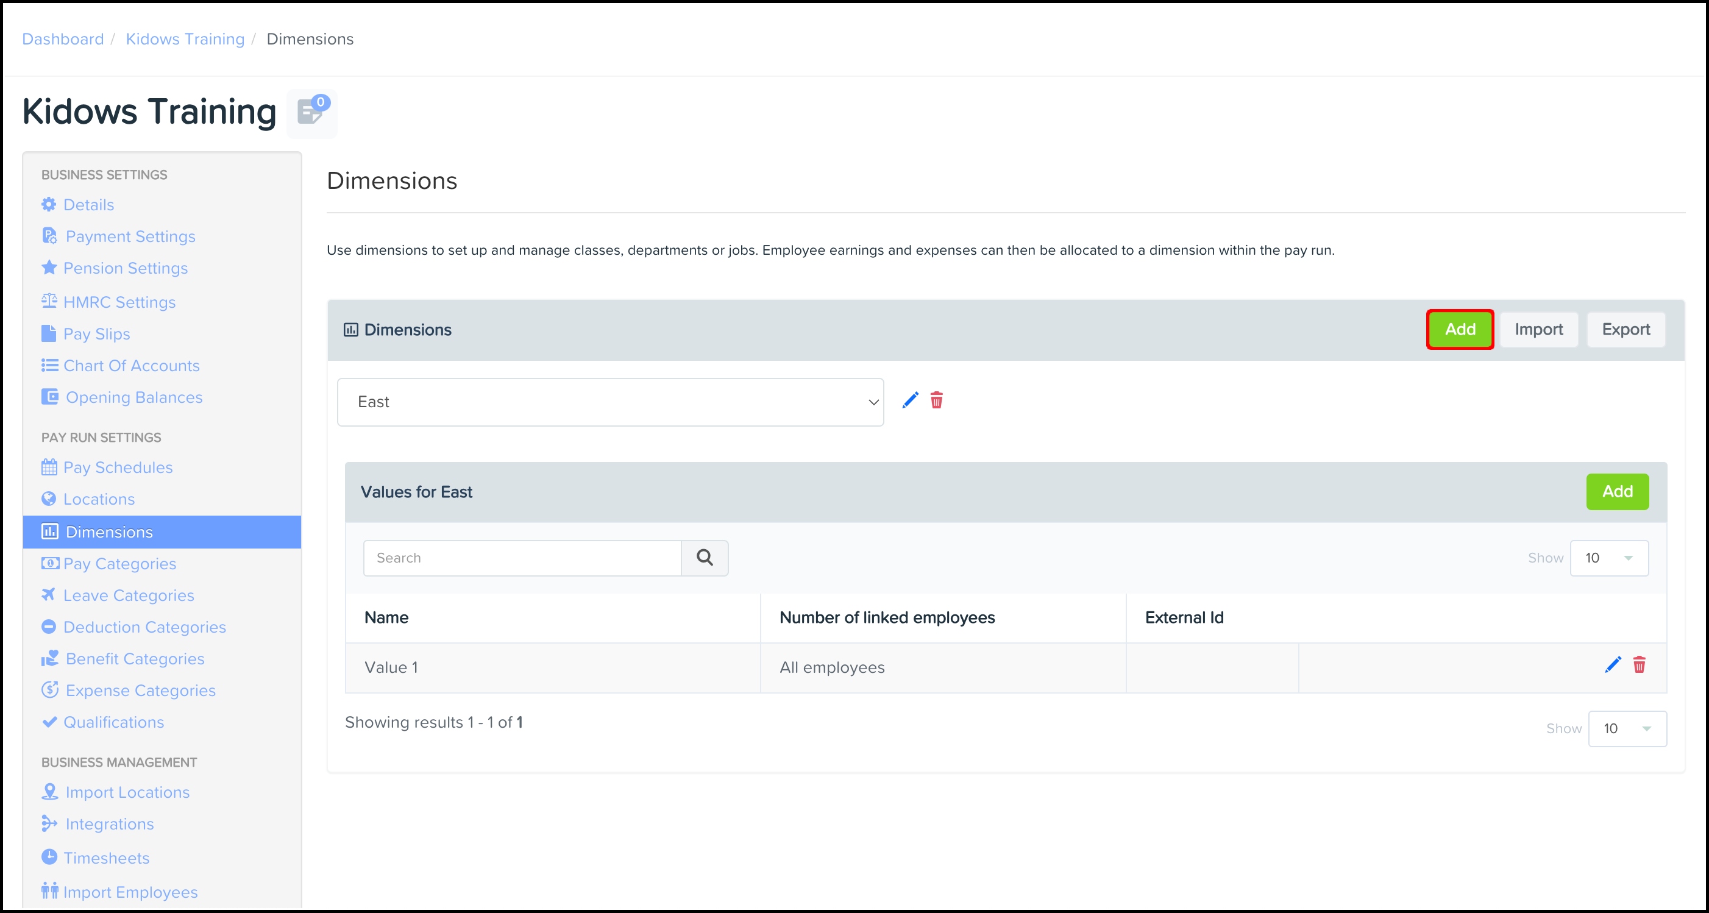The width and height of the screenshot is (1709, 913).
Task: Open the East dimension dropdown
Action: pos(609,402)
